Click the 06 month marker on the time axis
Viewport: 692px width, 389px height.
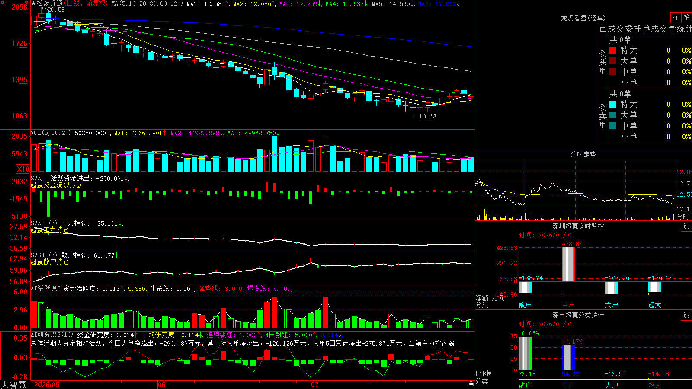[x=162, y=385]
